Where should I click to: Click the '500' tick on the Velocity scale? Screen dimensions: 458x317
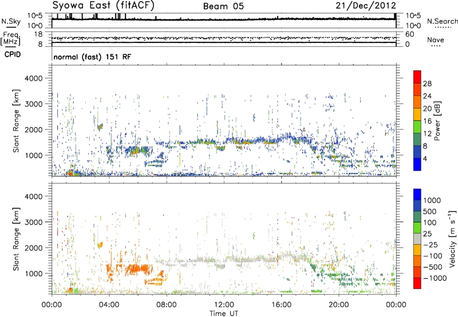tap(430, 211)
